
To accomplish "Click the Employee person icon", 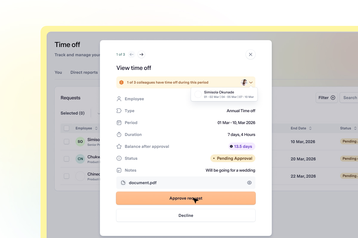I will (x=119, y=99).
